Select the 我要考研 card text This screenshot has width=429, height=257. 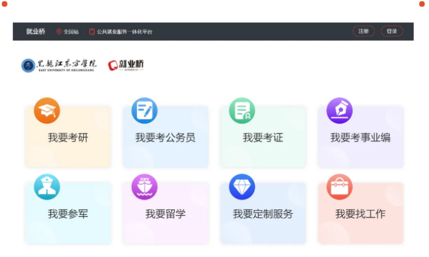(68, 138)
